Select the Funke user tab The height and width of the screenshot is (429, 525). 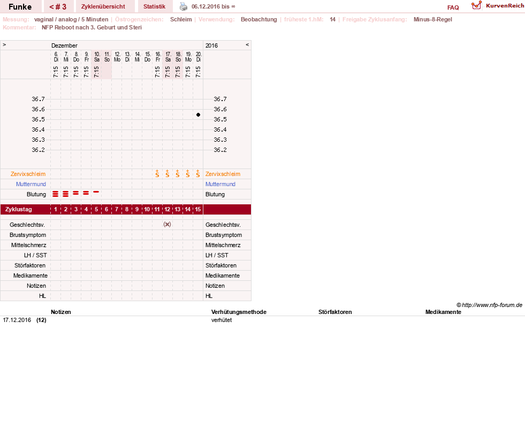20,7
